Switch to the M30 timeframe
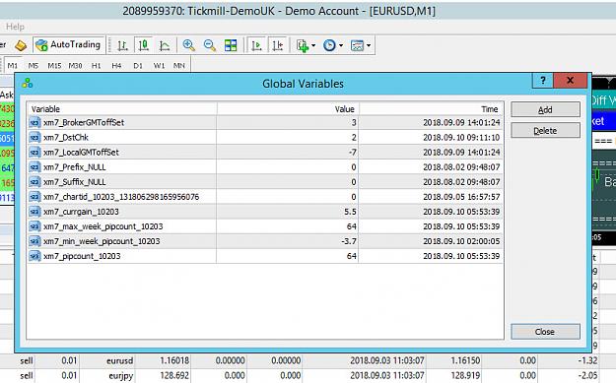The image size is (616, 383). (x=76, y=66)
